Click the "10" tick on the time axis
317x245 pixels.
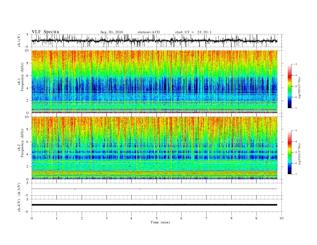point(281,218)
